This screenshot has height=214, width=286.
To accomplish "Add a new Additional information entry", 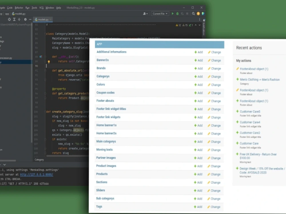I will 198,52.
